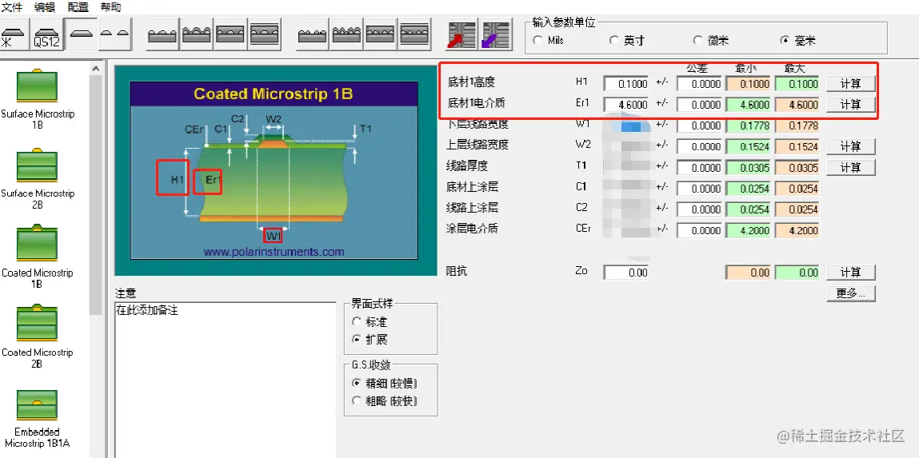
Task: Click the 线路厚度 label
Action: 466,165
